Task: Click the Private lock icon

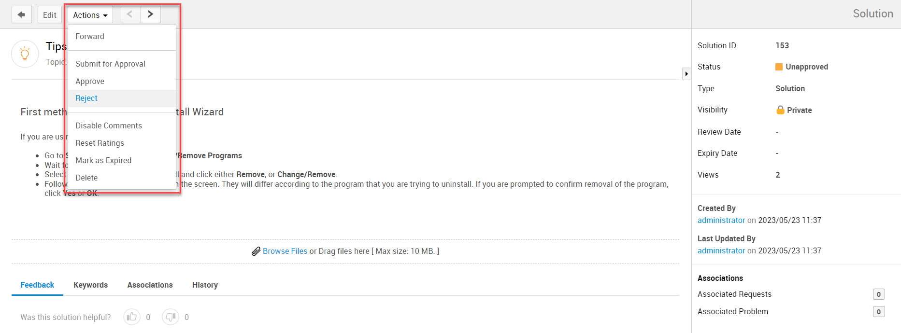Action: [780, 110]
